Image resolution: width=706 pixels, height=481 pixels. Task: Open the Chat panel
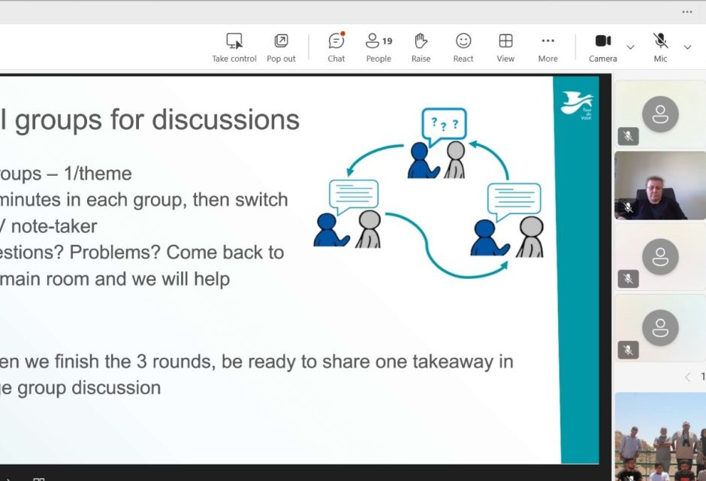click(x=336, y=47)
